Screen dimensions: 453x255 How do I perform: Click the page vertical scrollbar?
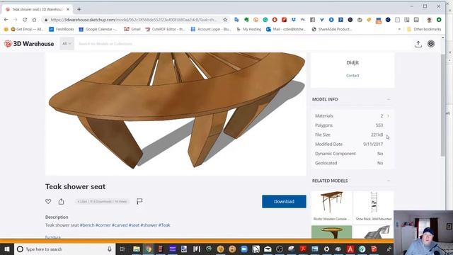pyautogui.click(x=443, y=106)
